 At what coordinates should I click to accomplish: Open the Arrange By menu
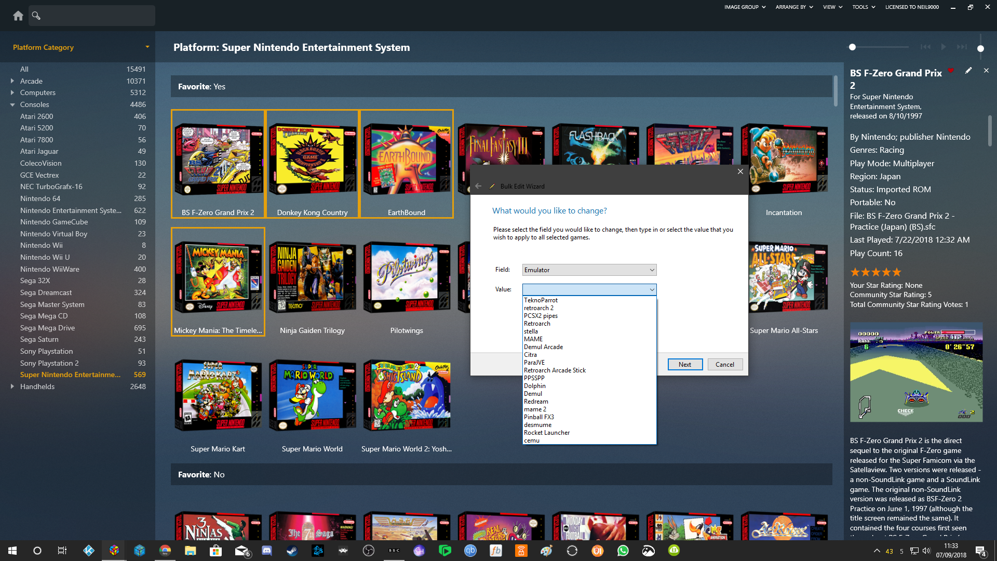point(794,7)
